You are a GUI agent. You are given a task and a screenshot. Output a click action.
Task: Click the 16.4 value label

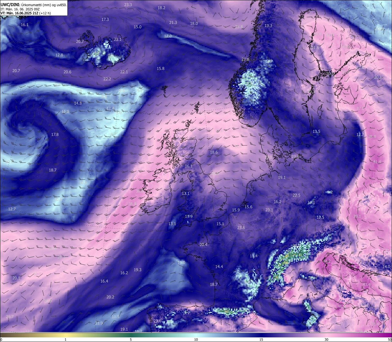coord(104,281)
